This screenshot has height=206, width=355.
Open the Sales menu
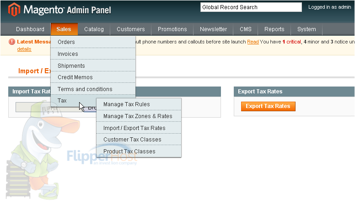pyautogui.click(x=64, y=29)
